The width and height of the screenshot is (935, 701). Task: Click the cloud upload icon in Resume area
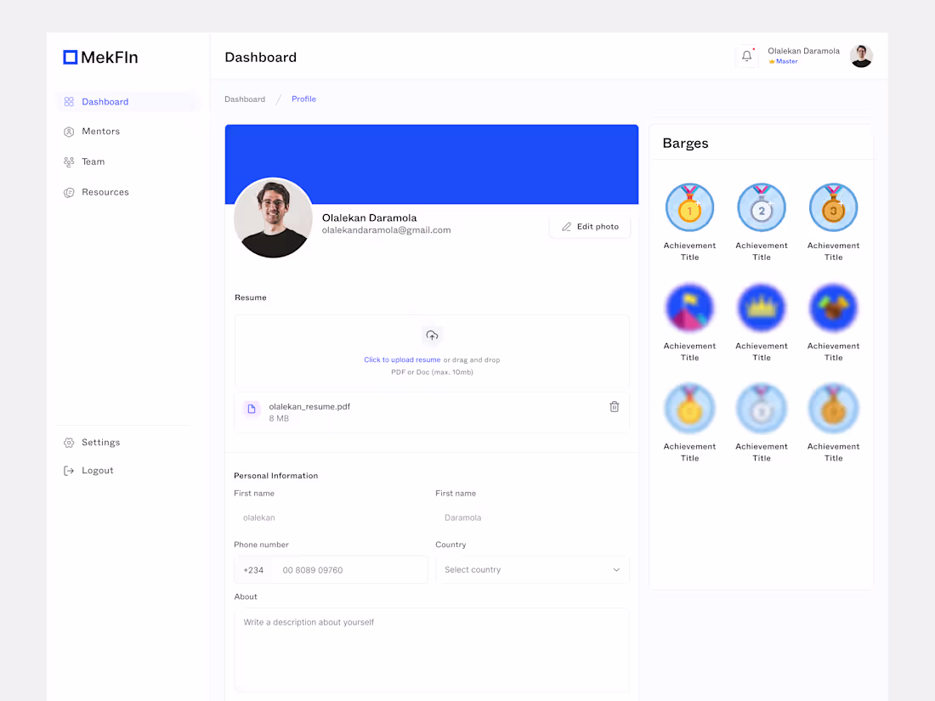tap(432, 336)
